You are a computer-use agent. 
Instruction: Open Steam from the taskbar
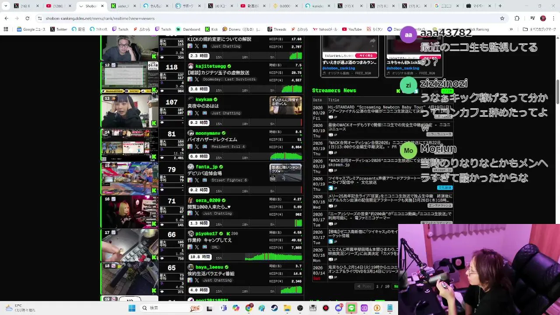click(x=274, y=308)
